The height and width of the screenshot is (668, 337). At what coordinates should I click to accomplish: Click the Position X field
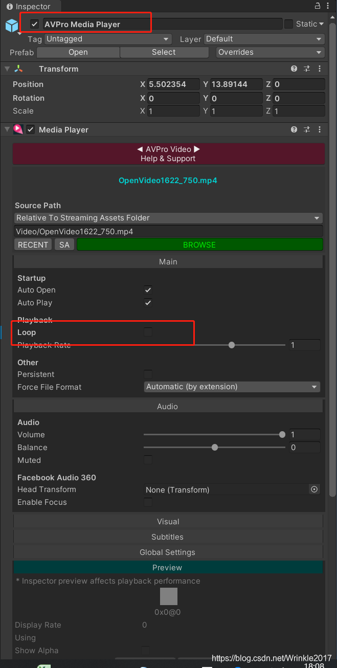pos(173,84)
